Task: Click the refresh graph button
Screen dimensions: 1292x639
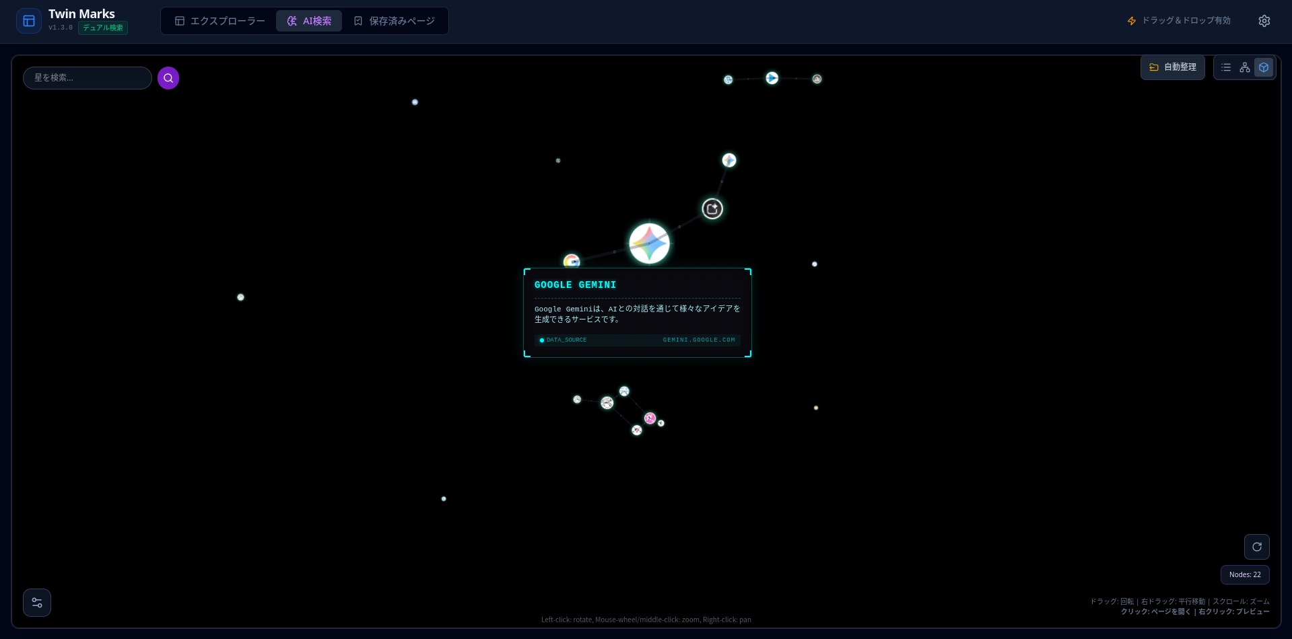Action: pos(1257,547)
